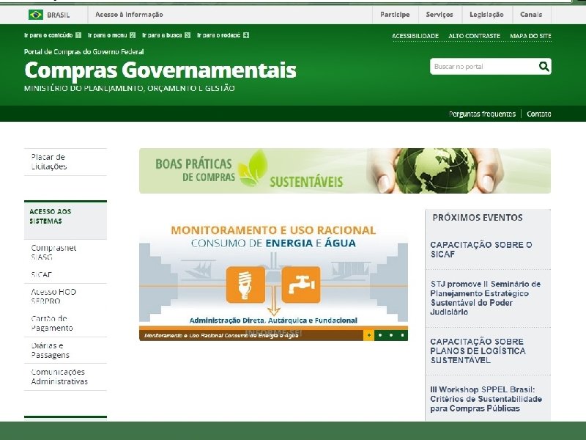This screenshot has height=440, width=586.
Task: Open Boas Práticas de Compras Sustentáveis banner
Action: pos(345,171)
